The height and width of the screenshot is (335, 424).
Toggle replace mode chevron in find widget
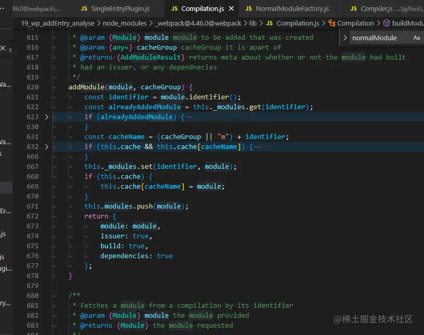tap(345, 38)
